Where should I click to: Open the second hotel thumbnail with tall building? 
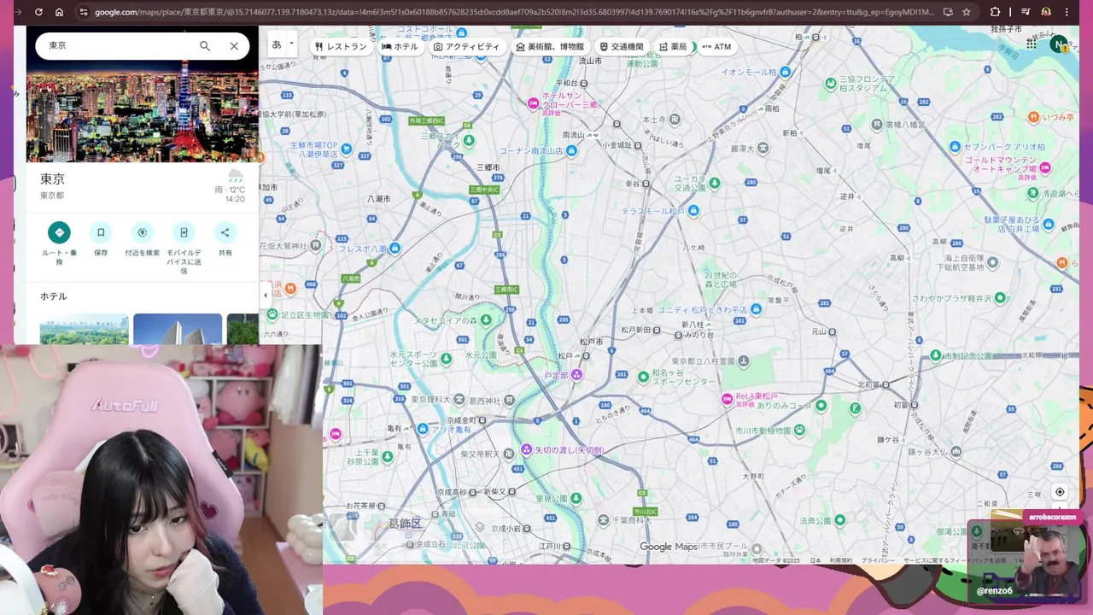[x=178, y=329]
